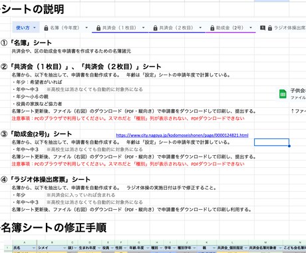The height and width of the screenshot is (253, 306).
Task: Click the 名簿シートの修正手順 heading
Action: point(53,228)
